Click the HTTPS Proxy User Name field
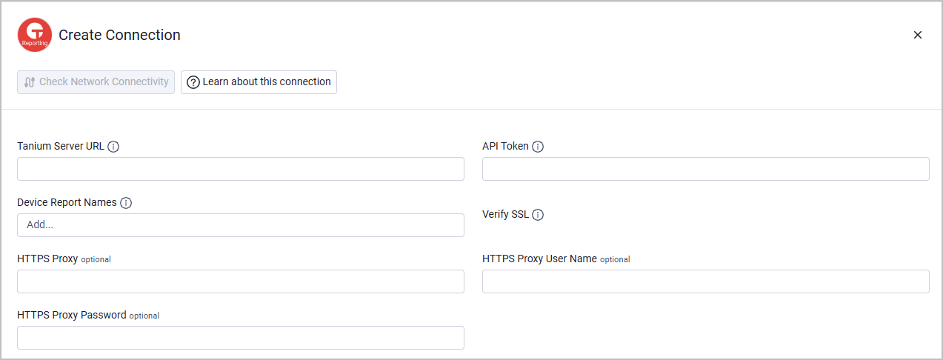This screenshot has height=360, width=943. pos(706,281)
